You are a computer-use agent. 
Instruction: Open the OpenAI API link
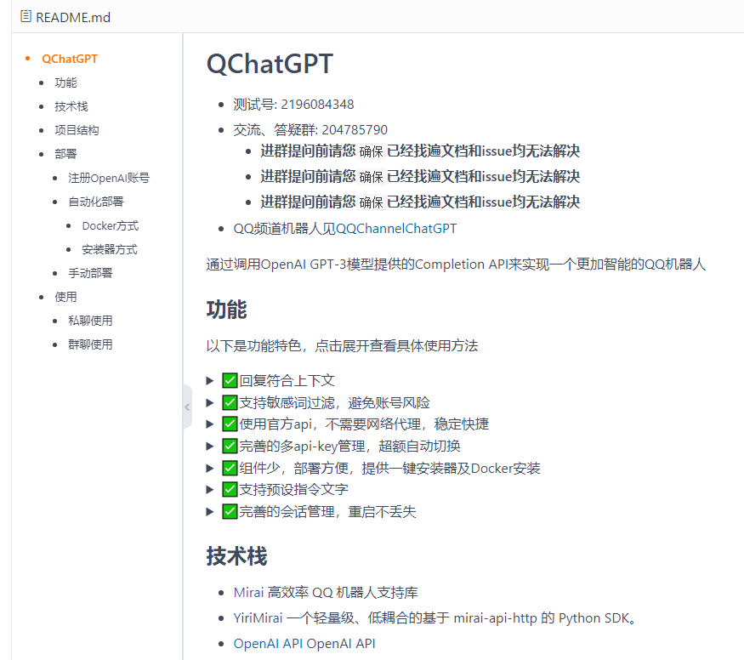(268, 643)
